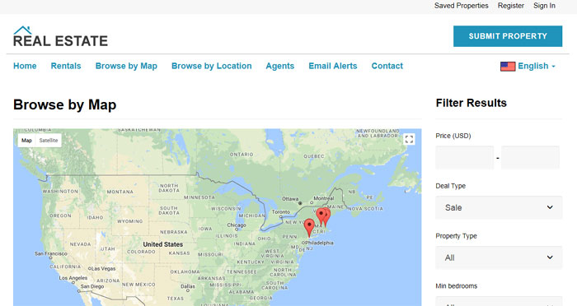Image resolution: width=577 pixels, height=306 pixels.
Task: Go to the Rentals menu item
Action: 66,66
